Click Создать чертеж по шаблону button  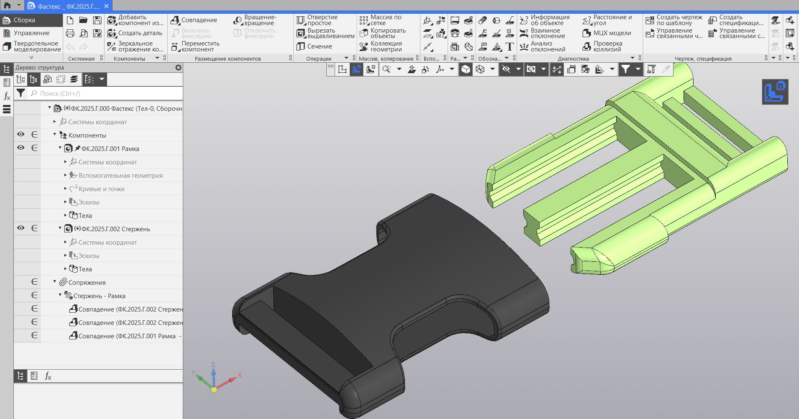[674, 20]
